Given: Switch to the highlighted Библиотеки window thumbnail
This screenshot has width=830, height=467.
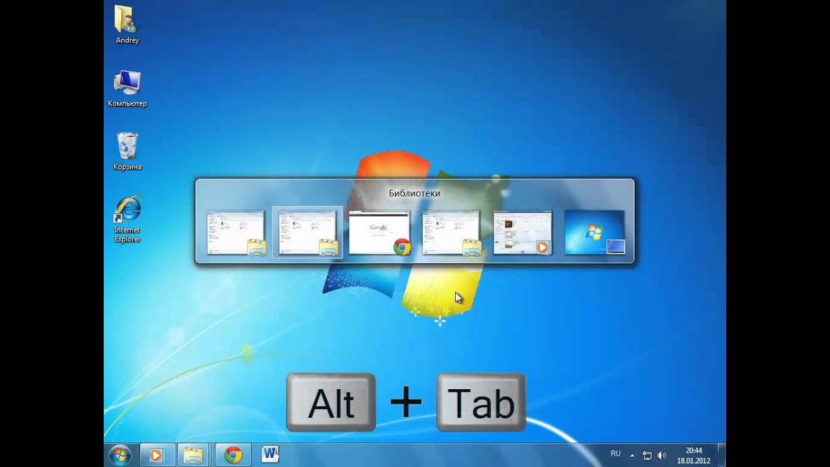Looking at the screenshot, I should pyautogui.click(x=307, y=232).
